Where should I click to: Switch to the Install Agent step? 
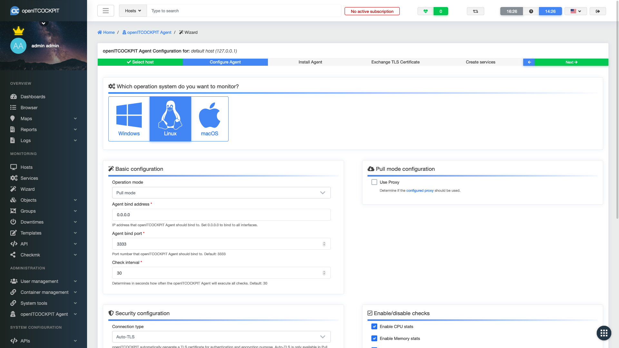pos(310,62)
